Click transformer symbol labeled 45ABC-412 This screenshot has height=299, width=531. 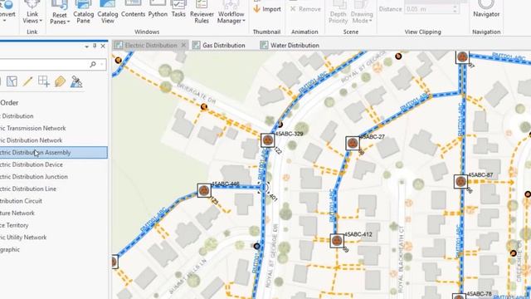[337, 241]
